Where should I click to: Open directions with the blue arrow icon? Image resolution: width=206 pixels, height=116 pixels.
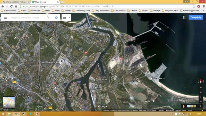tap(56, 18)
